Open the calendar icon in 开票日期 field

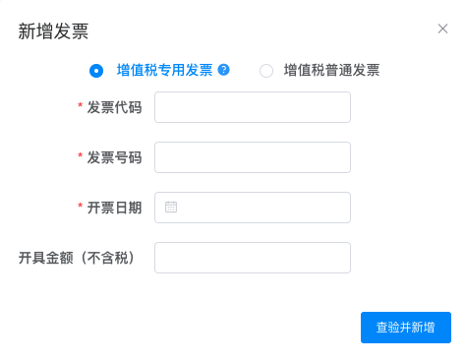coord(171,207)
